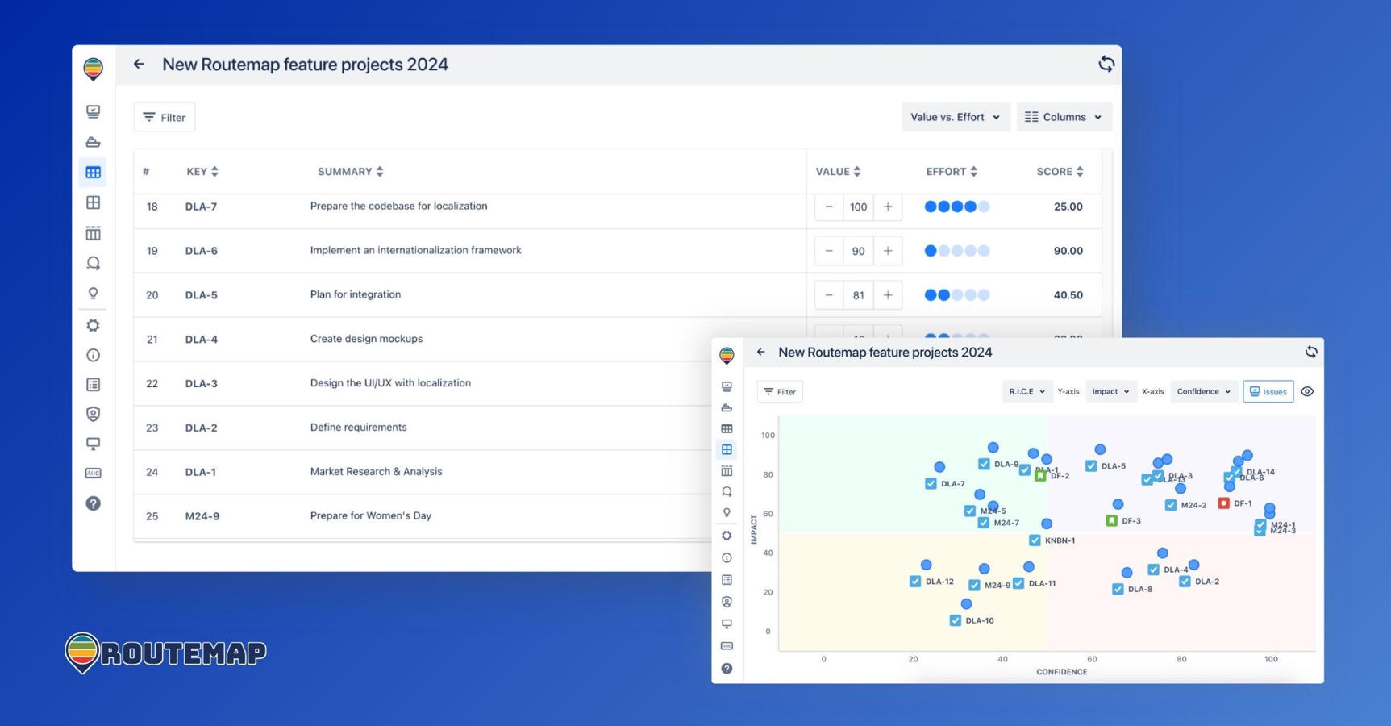The height and width of the screenshot is (726, 1391).
Task: Click the back arrow in the table view header
Action: pyautogui.click(x=139, y=65)
